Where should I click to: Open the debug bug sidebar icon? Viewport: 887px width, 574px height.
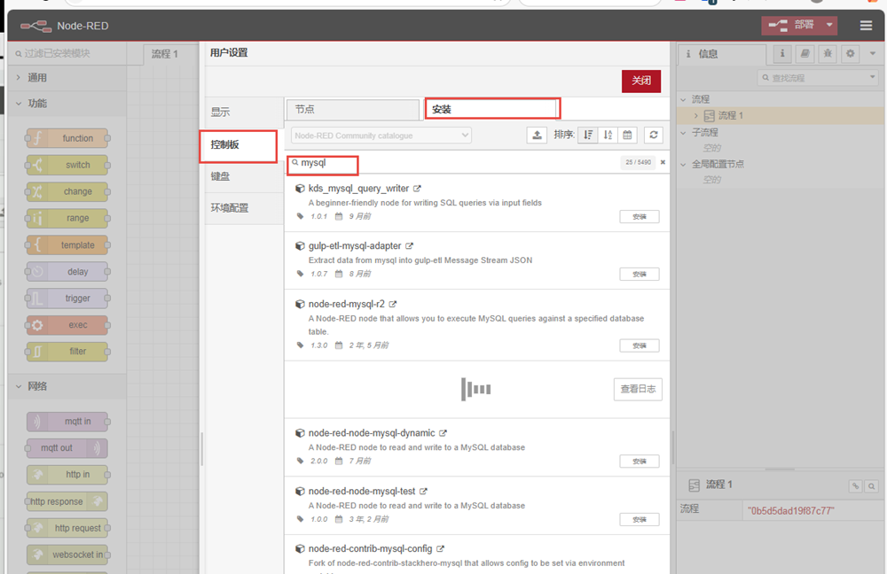pyautogui.click(x=828, y=54)
